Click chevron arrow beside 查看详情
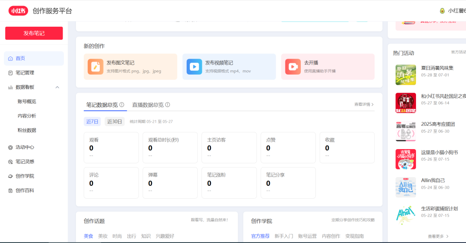The image size is (466, 243). pos(372,104)
